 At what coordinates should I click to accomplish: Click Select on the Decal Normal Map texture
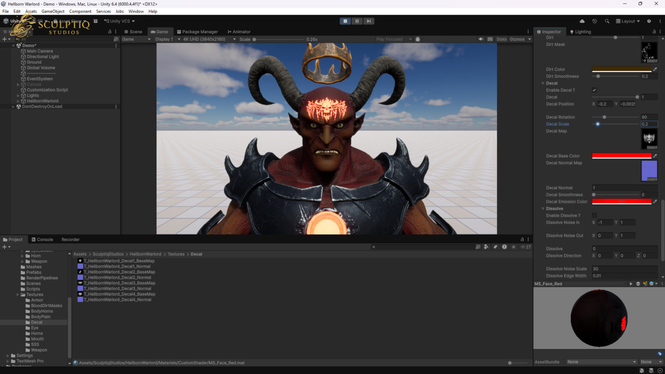coord(652,179)
